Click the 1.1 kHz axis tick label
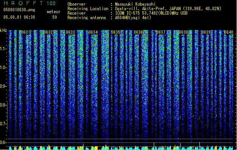The width and height of the screenshot is (237, 150). (3, 49)
